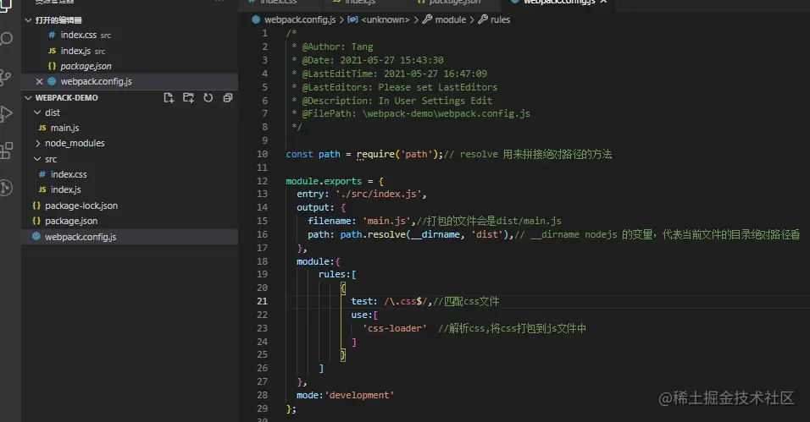Click 'use:[' on line 22

pos(364,315)
